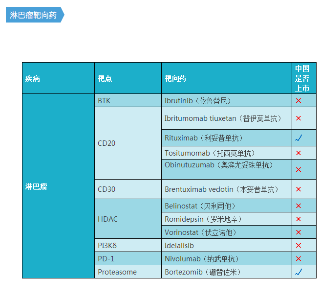Click the red cross beside Brentuximab vedotin

[299, 189]
